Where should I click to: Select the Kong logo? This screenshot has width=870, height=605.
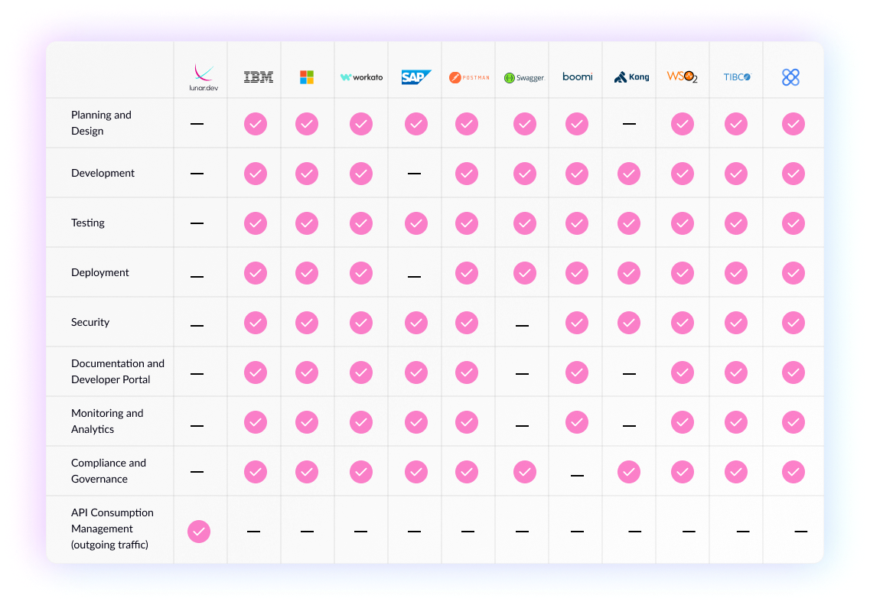click(x=632, y=77)
